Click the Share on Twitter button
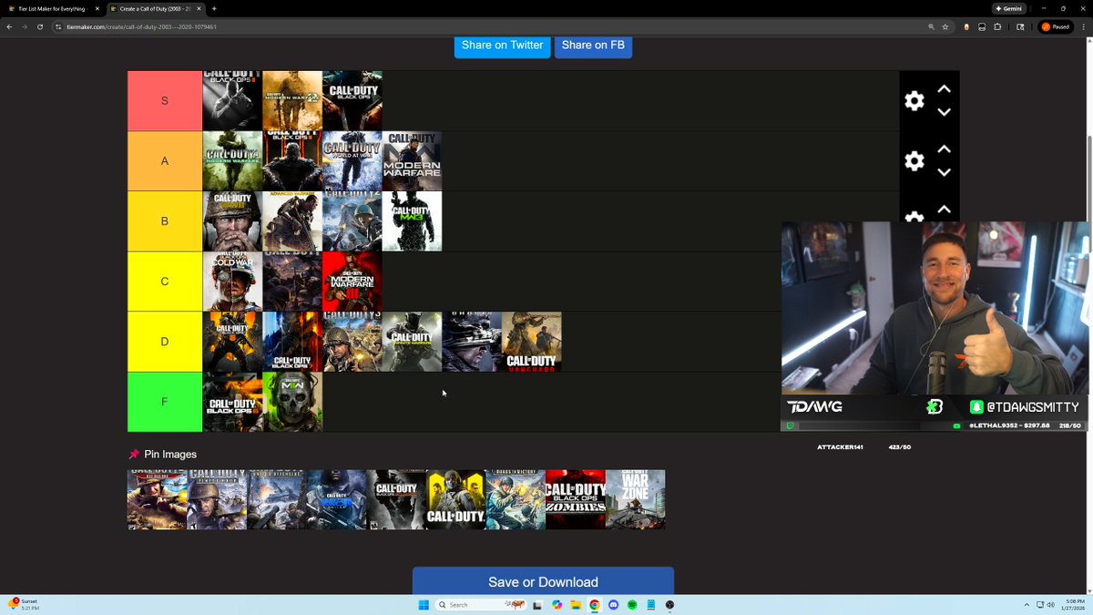Image resolution: width=1093 pixels, height=615 pixels. click(x=502, y=46)
